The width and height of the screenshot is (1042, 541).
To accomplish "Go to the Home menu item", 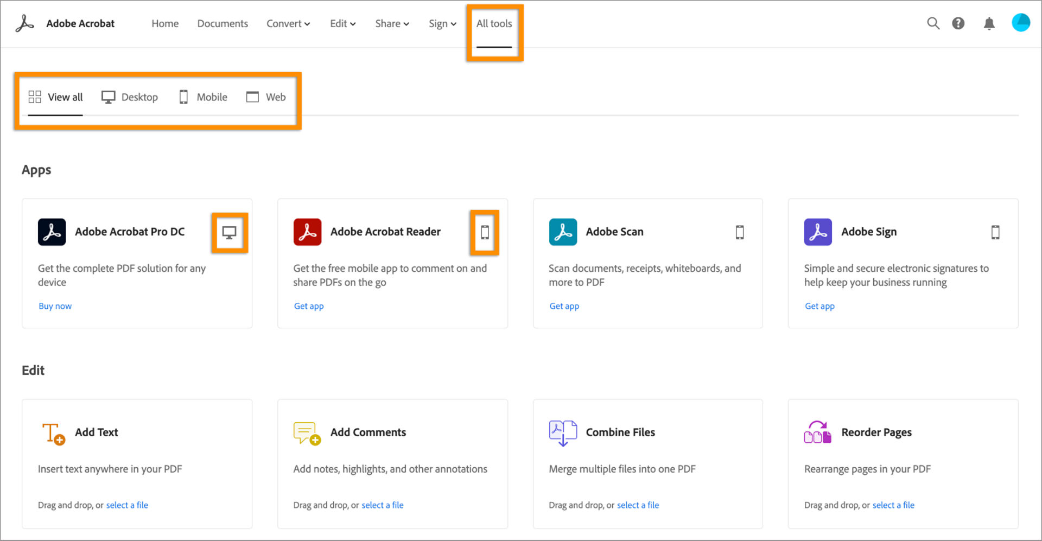I will point(165,23).
